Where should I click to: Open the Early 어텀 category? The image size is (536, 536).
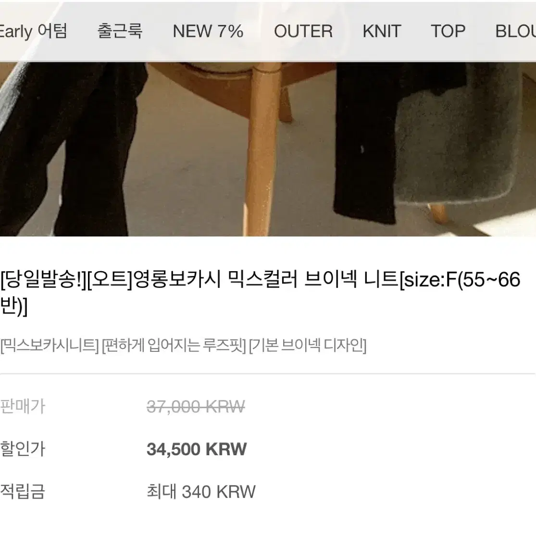[x=33, y=31]
